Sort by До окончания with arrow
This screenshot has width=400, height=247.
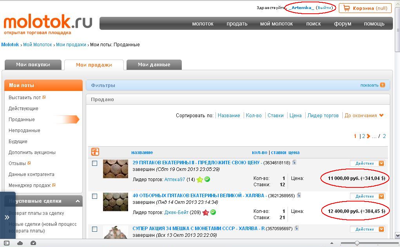pos(364,116)
